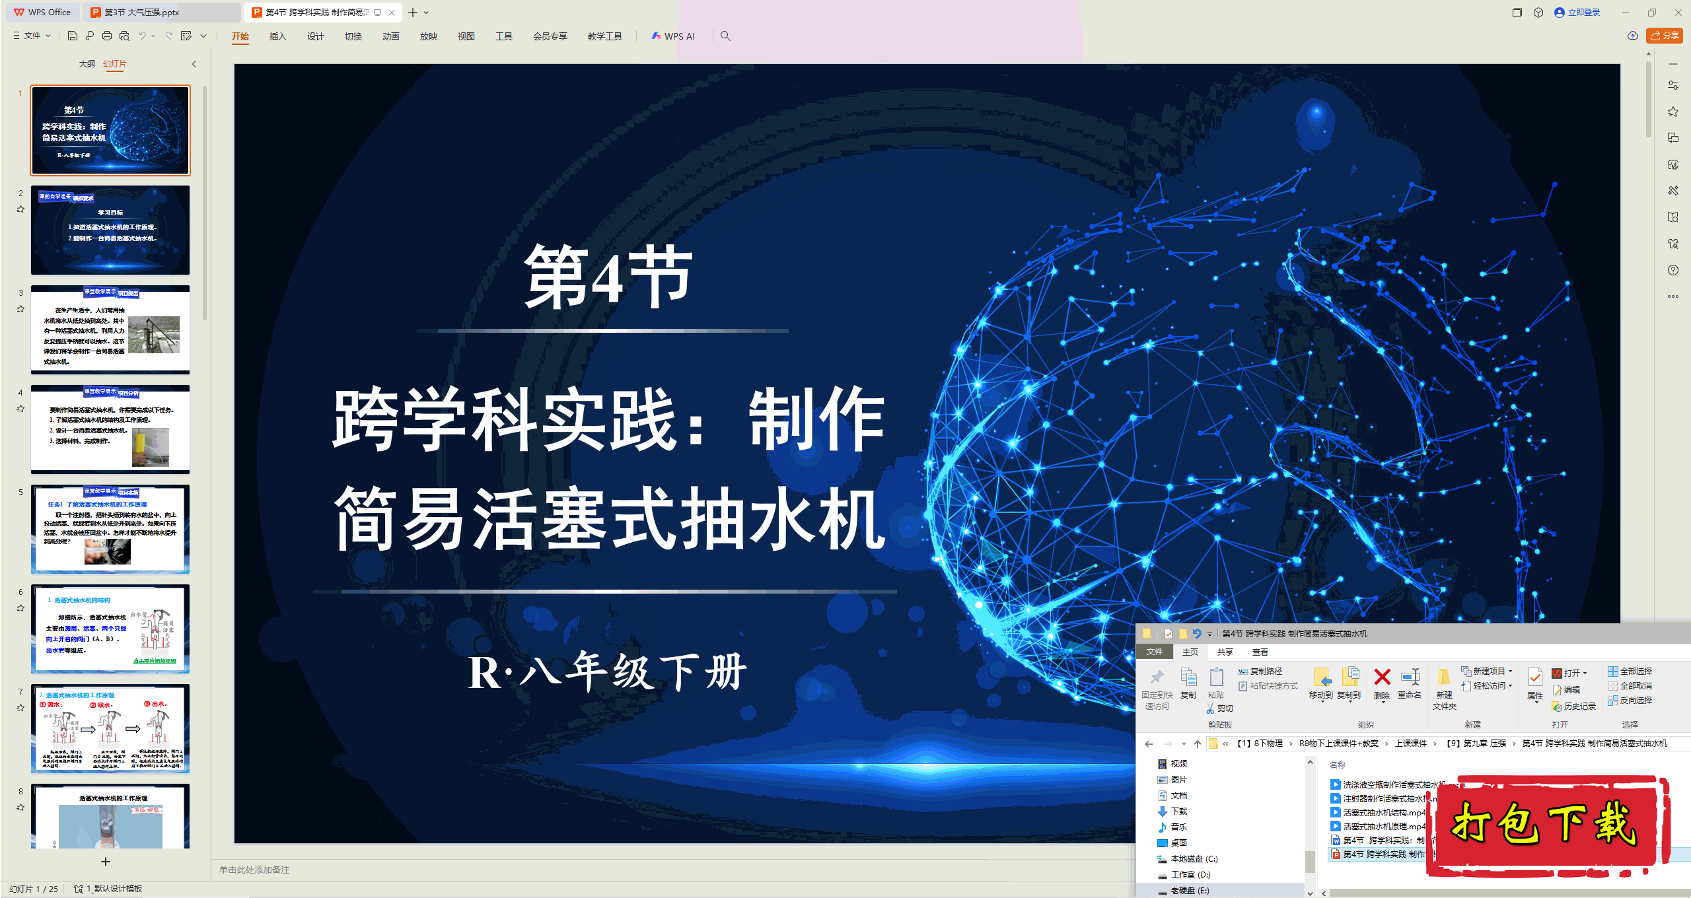Click Select All in Explorer ribbon
Screen dimensions: 1691x898
[1630, 672]
